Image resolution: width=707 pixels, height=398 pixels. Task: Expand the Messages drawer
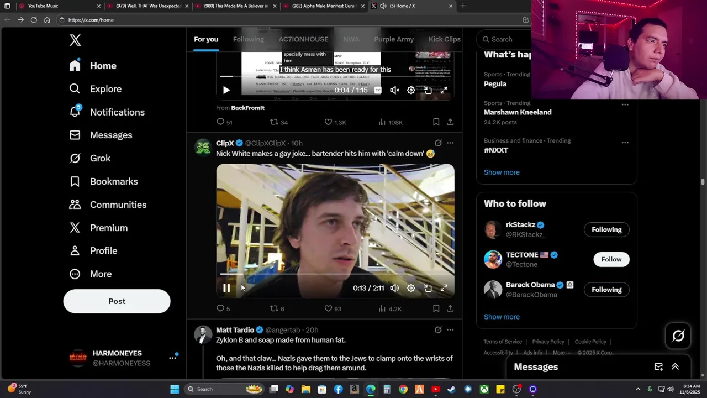[x=675, y=367]
